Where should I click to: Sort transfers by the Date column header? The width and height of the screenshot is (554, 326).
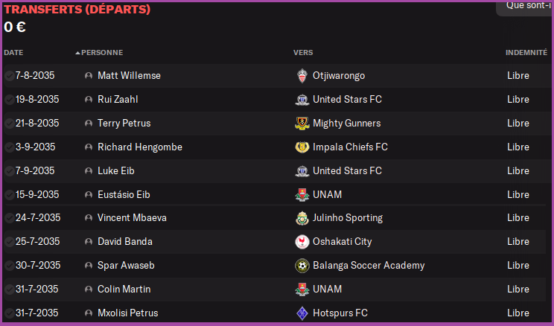pos(13,53)
